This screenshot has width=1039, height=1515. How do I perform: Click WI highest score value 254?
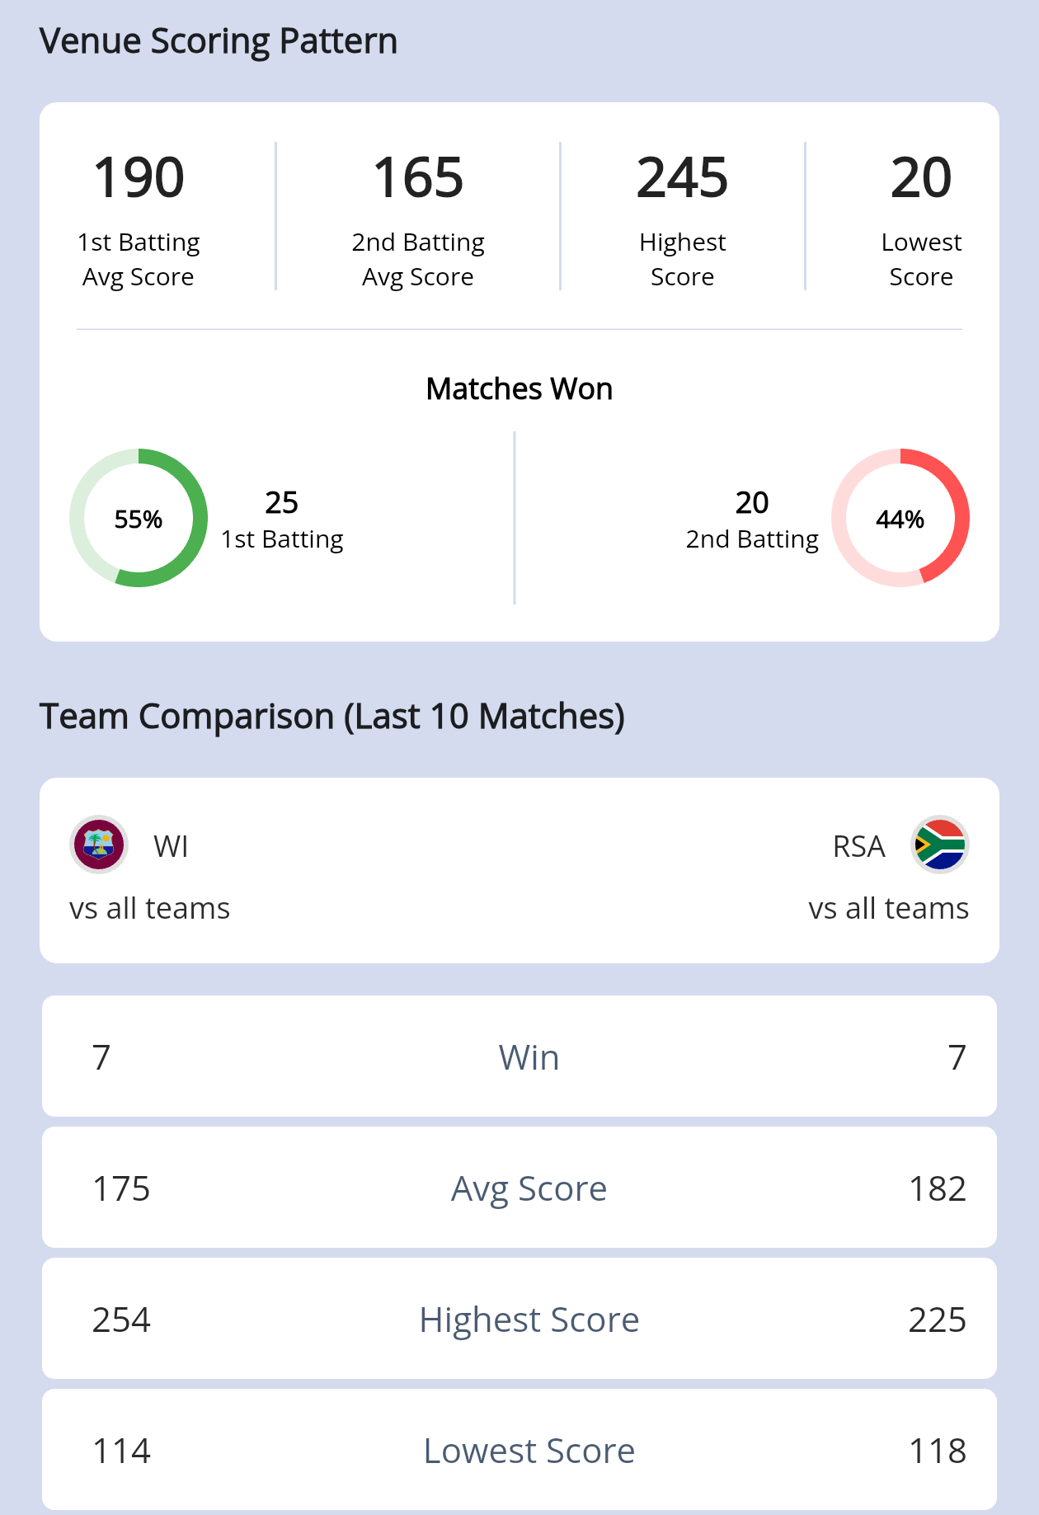pyautogui.click(x=121, y=1320)
